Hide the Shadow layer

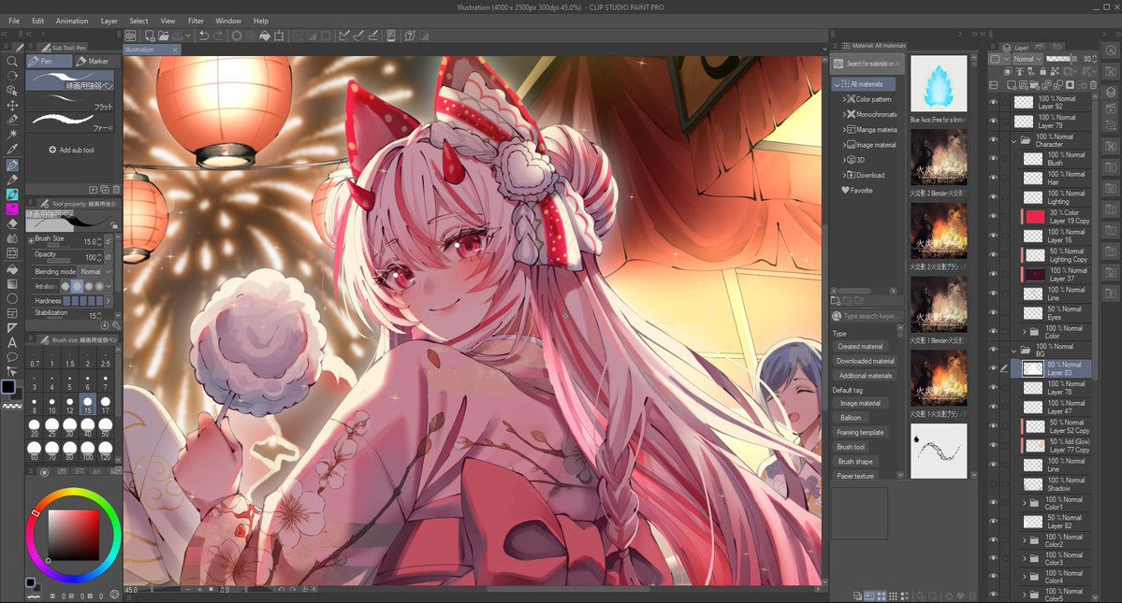(993, 483)
